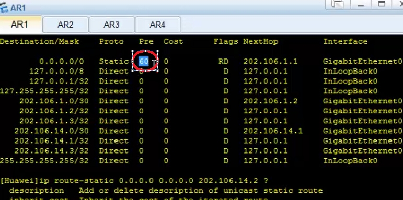Image resolution: width=403 pixels, height=200 pixels.
Task: Click the 202.106.1.0/30 destination
Action: point(54,101)
